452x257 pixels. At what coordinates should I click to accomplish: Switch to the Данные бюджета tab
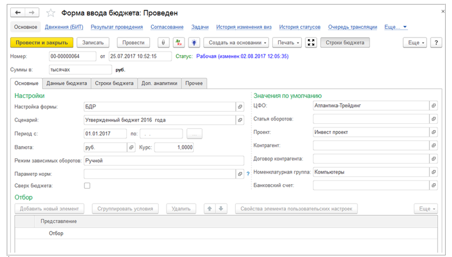pos(66,83)
